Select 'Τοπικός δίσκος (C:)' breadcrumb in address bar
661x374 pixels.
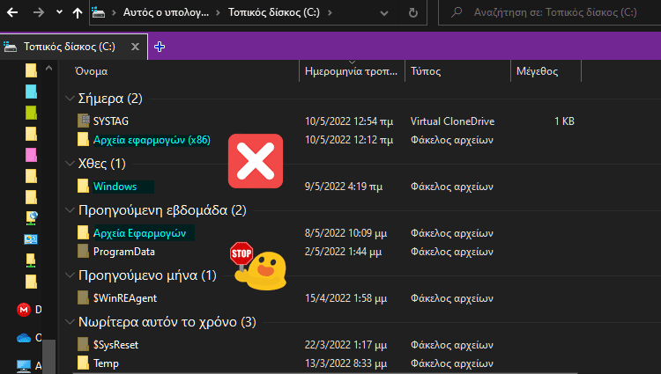tap(274, 12)
